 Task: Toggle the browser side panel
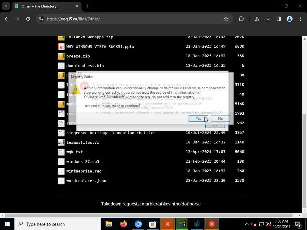click(279, 19)
